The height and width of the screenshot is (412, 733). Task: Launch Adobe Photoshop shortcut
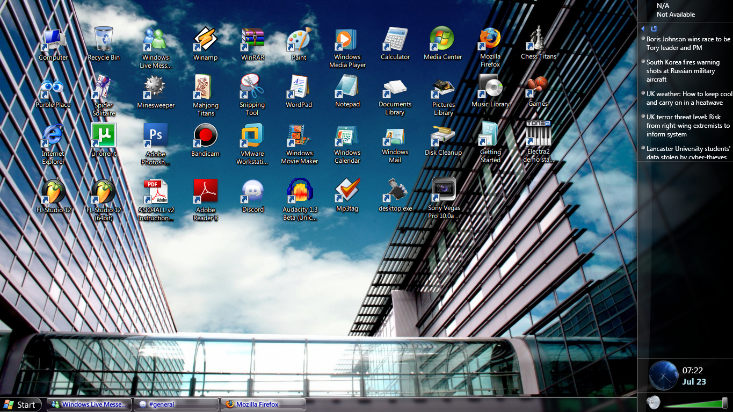click(x=156, y=143)
